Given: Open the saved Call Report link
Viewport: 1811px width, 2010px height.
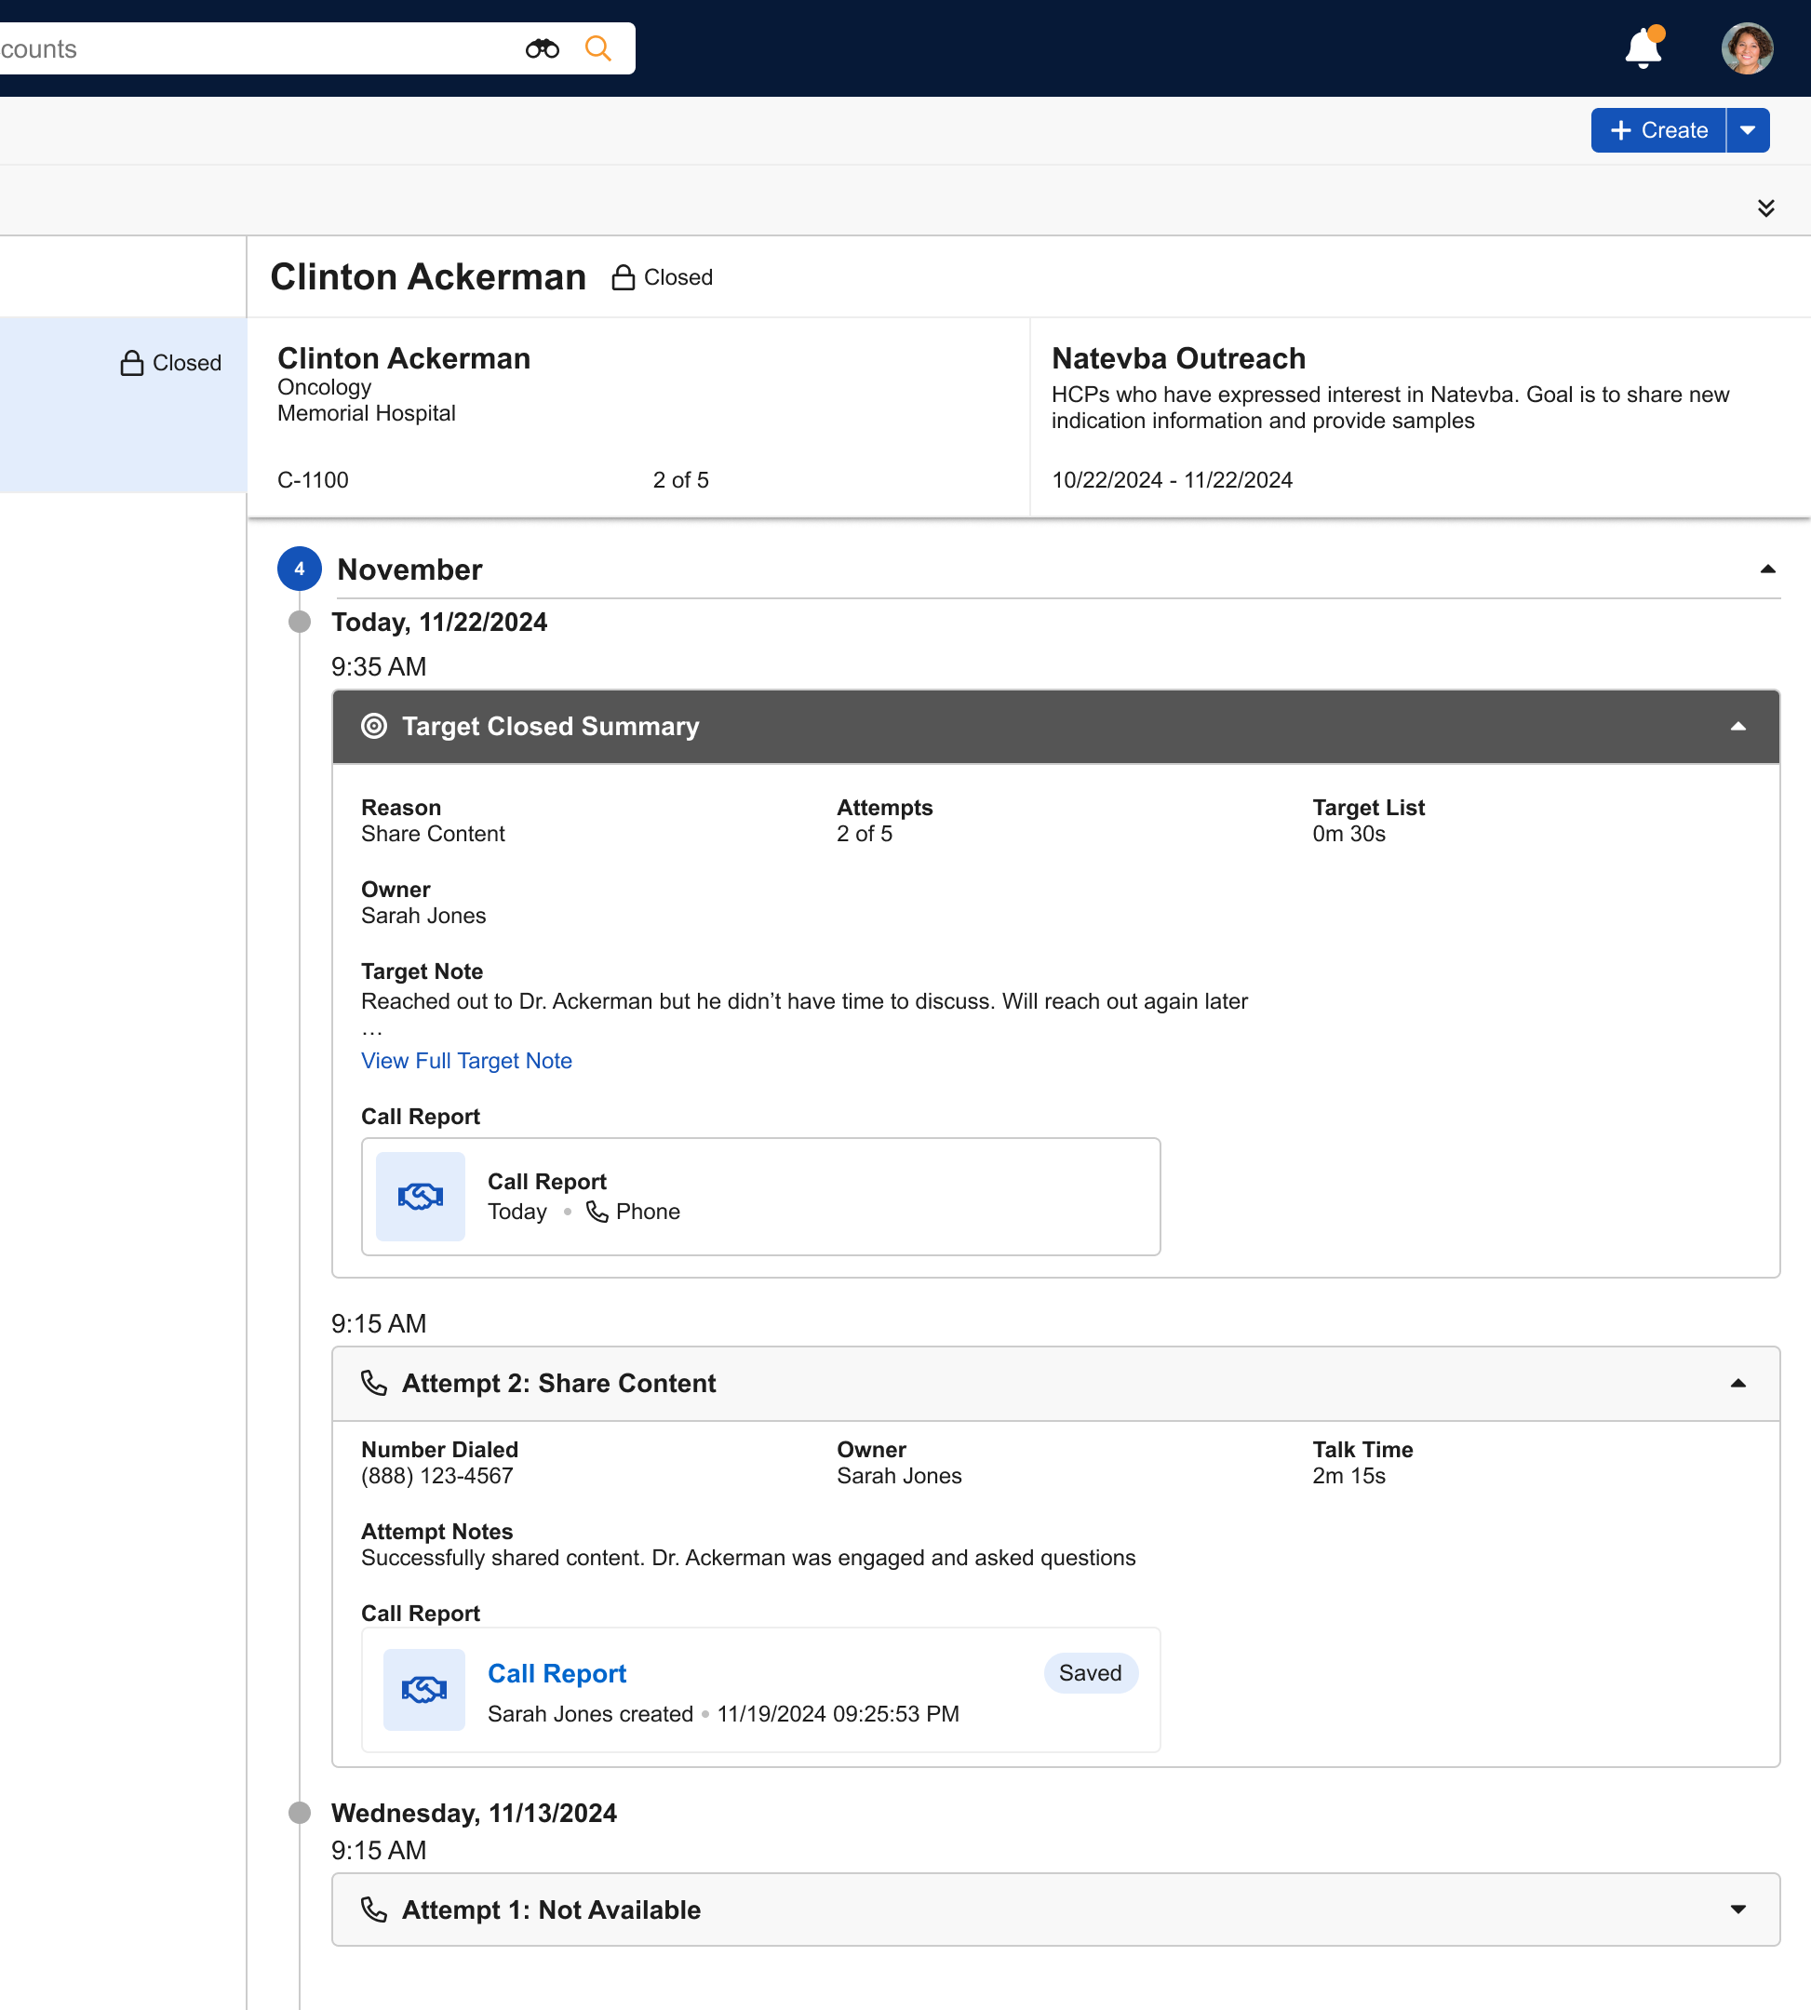Looking at the screenshot, I should click(x=557, y=1674).
